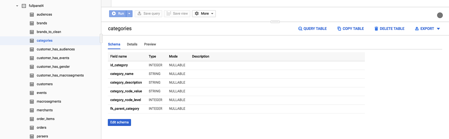Click the Copy Table icon
The image size is (449, 139).
coord(339,29)
